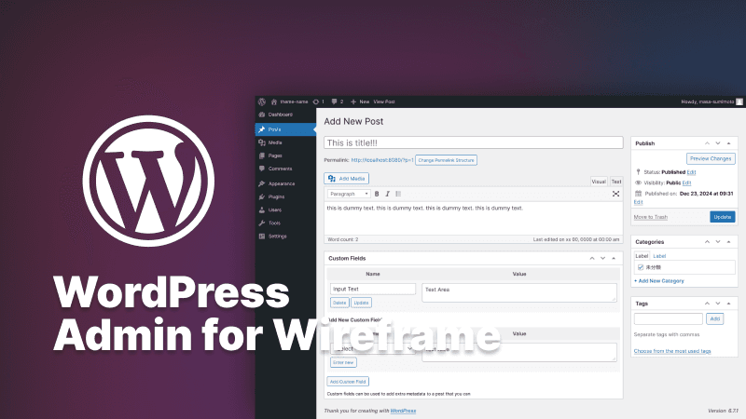Click Choose from the most used tags
The image size is (746, 419).
tap(672, 351)
